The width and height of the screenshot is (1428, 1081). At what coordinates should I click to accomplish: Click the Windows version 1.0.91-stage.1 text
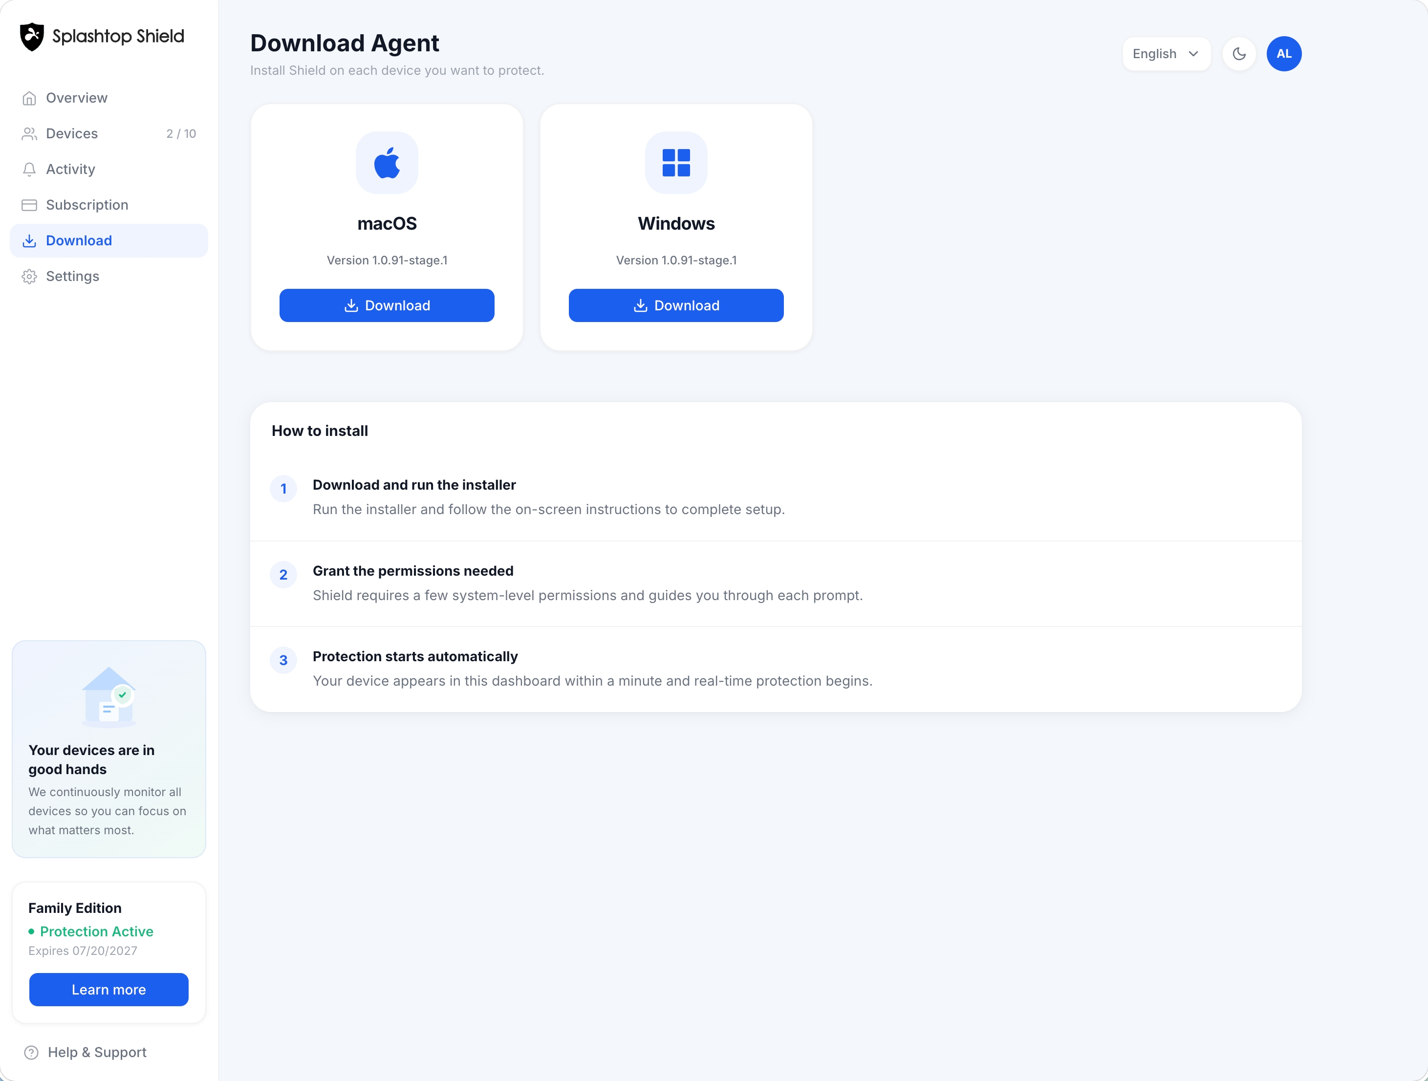(x=676, y=260)
